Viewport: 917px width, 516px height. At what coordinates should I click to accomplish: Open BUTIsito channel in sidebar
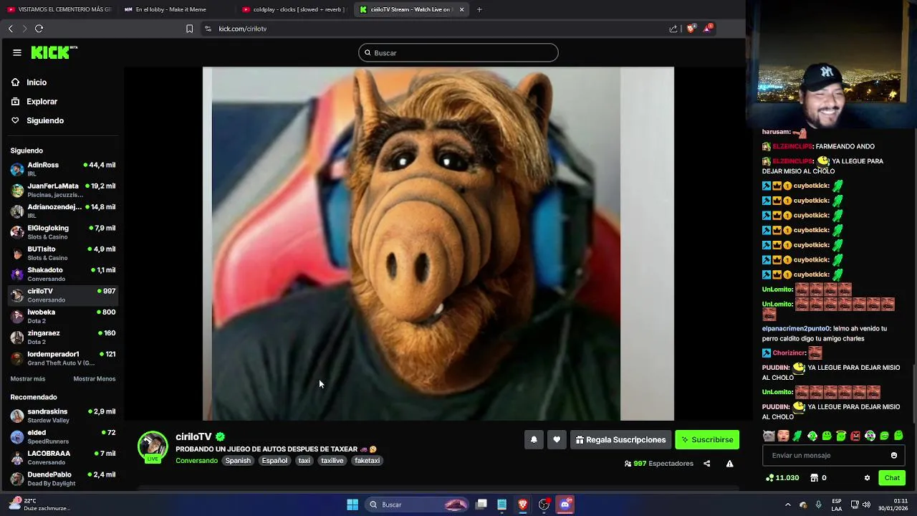point(62,253)
